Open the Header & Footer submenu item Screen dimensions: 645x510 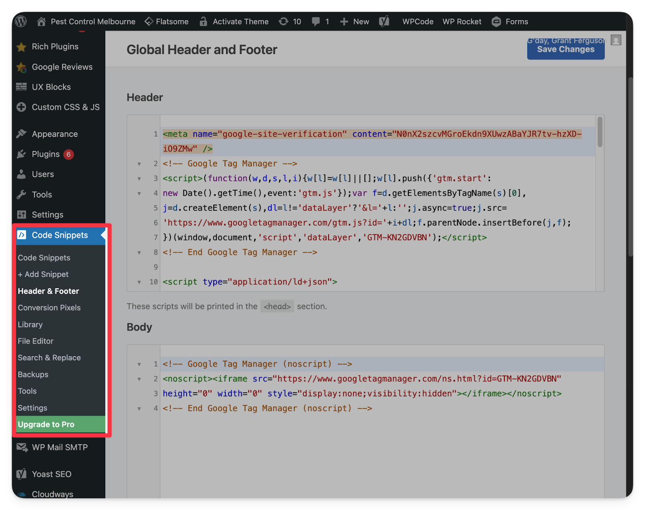tap(48, 291)
